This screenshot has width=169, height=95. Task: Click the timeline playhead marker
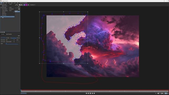click(21, 91)
